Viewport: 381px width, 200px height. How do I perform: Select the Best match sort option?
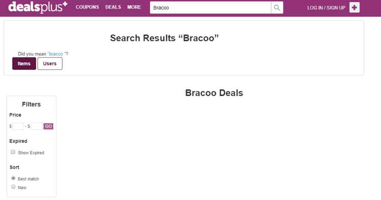pos(13,178)
